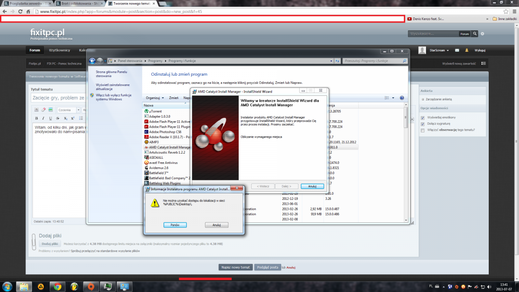Open the Organizuj dropdown in Programs window
Screen dimensions: 519x292
(154, 98)
